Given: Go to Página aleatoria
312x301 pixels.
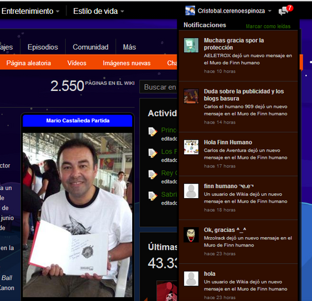Looking at the screenshot, I should pos(29,63).
